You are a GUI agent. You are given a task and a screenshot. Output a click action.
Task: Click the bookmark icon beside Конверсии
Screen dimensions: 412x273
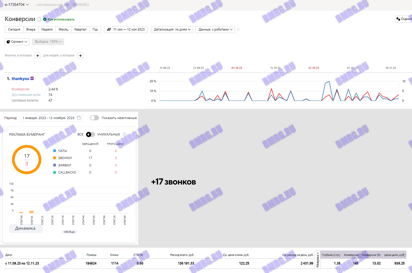(x=39, y=19)
